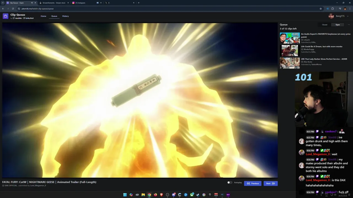Open the NEXT app from the taskbar
353x198 pixels.
click(228, 195)
